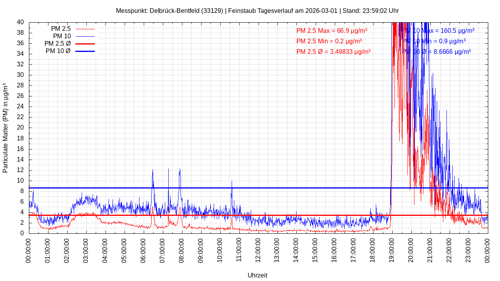Click the chart title text for Delbrück-Bentfeld
This screenshot has height=281, width=500.
coord(257,11)
